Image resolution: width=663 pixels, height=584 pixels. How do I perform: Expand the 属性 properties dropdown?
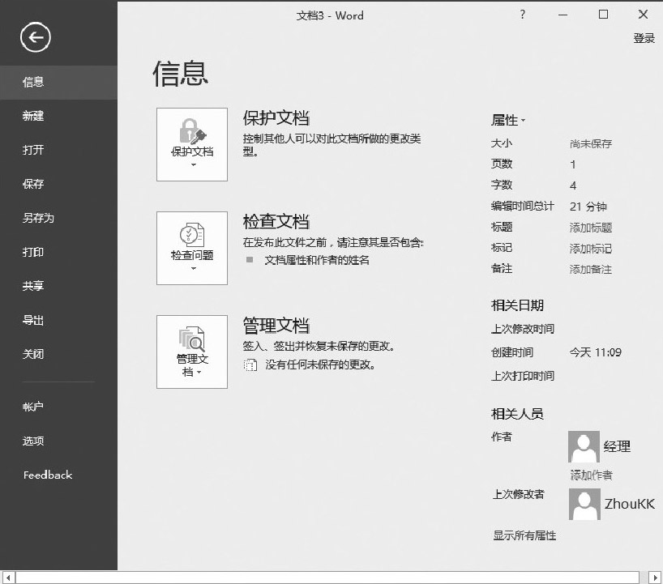[x=508, y=120]
